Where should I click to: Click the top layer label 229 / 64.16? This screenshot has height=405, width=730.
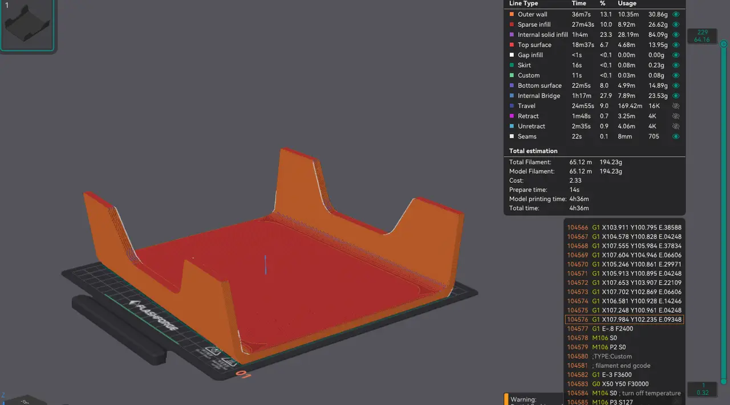click(x=701, y=36)
